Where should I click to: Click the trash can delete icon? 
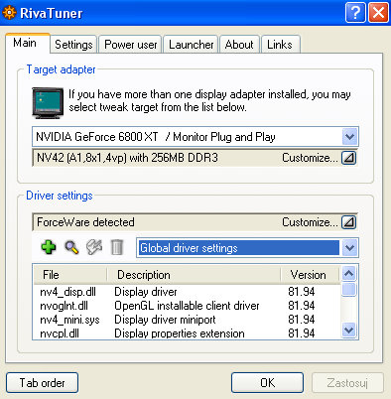tap(116, 247)
